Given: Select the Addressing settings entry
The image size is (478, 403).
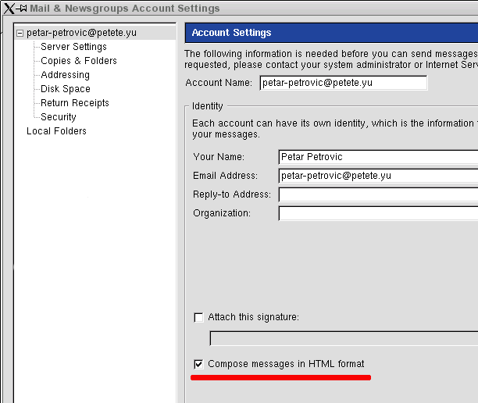Looking at the screenshot, I should pyautogui.click(x=65, y=75).
